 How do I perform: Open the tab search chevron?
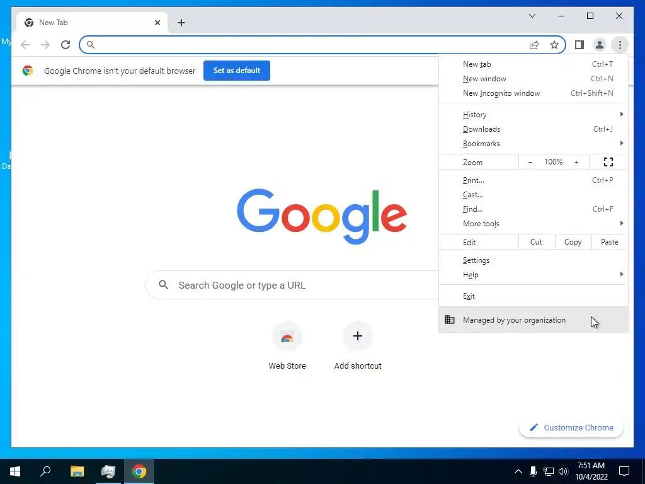(x=532, y=16)
